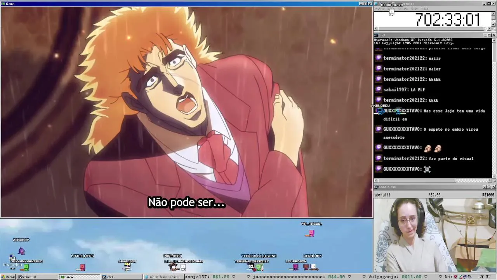
Task: Open the chat taskbar button
Action: [121, 277]
